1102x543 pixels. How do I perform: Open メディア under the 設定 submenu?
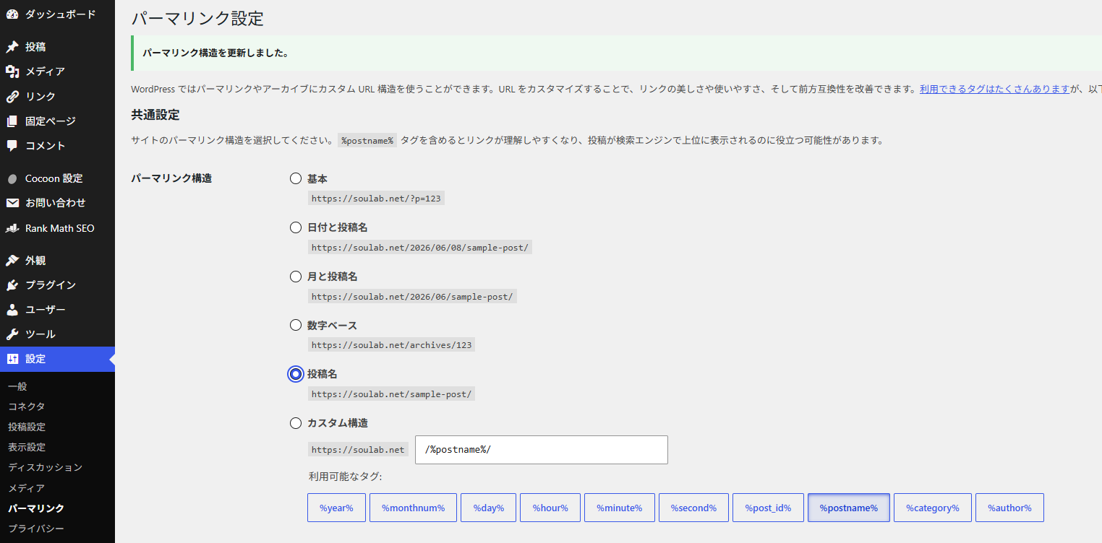(26, 488)
